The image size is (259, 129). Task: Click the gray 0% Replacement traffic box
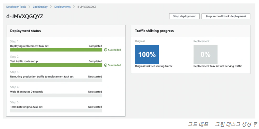[205, 55]
